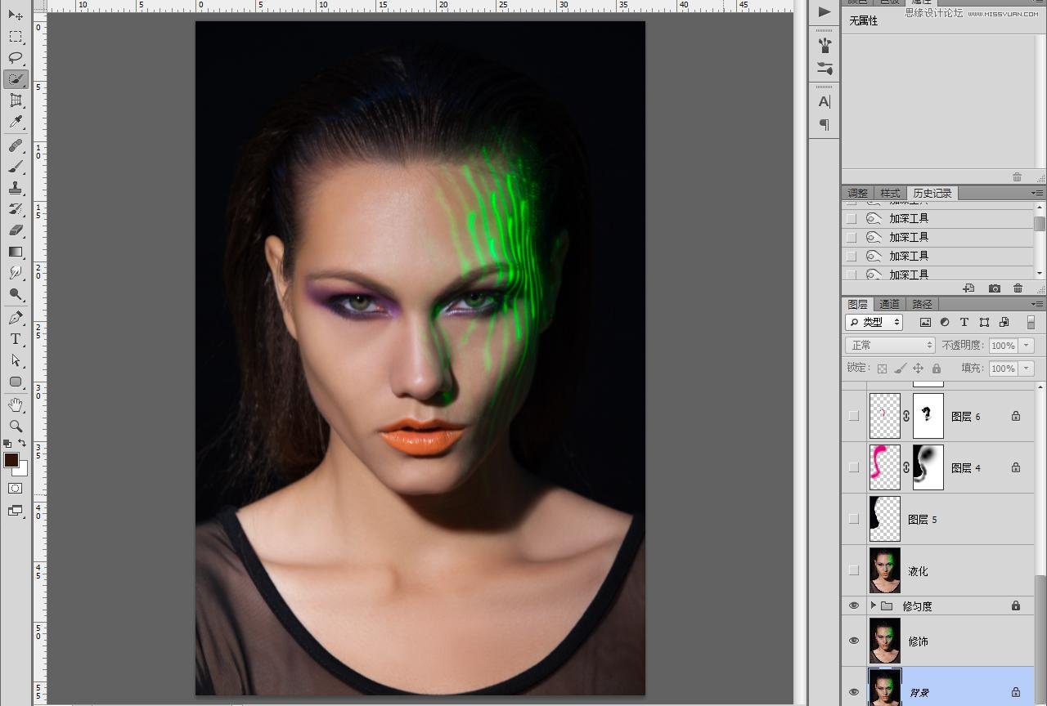Lock image pixels brush icon
Viewport: 1047px width, 706px height.
pos(900,369)
